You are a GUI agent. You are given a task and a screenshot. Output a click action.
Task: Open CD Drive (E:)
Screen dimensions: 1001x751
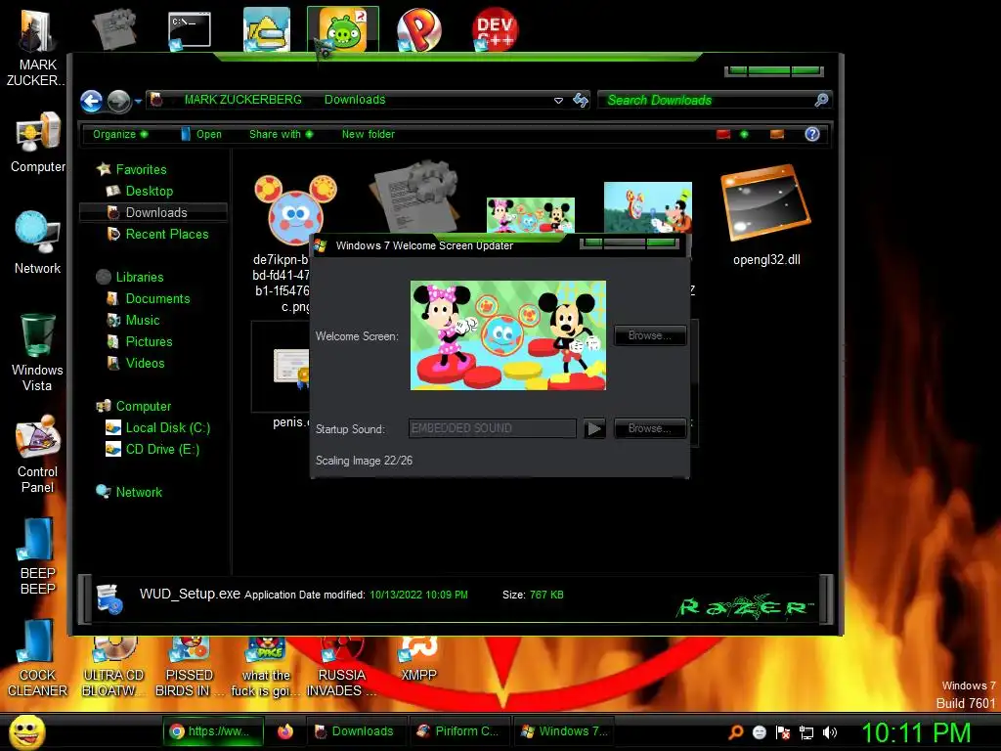[x=162, y=450]
